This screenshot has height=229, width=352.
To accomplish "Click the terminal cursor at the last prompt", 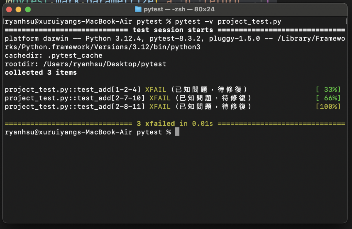I will (177, 132).
